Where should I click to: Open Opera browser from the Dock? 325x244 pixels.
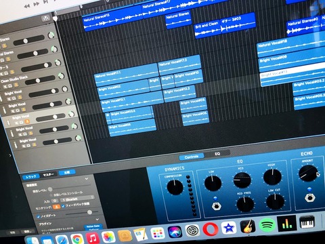[211, 229]
